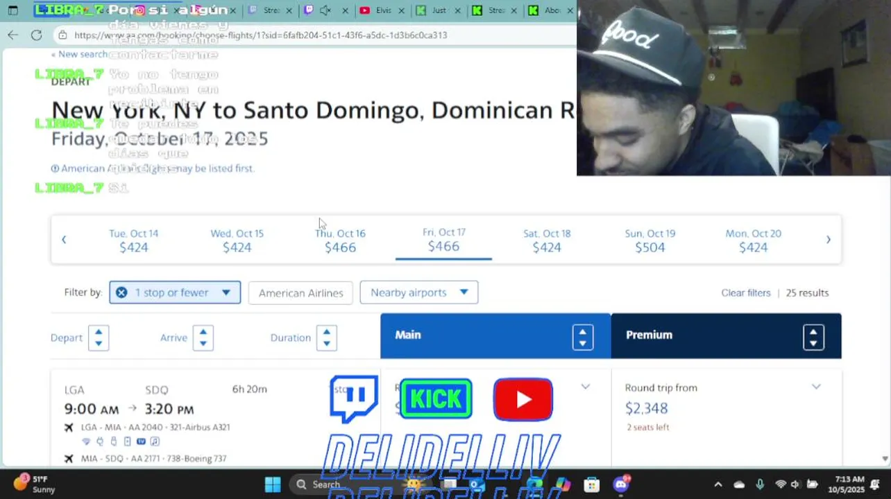
Task: Open the Copilot icon on the taskbar
Action: pyautogui.click(x=563, y=484)
